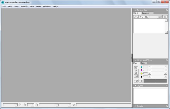Click the cyan value input field

click(145, 67)
